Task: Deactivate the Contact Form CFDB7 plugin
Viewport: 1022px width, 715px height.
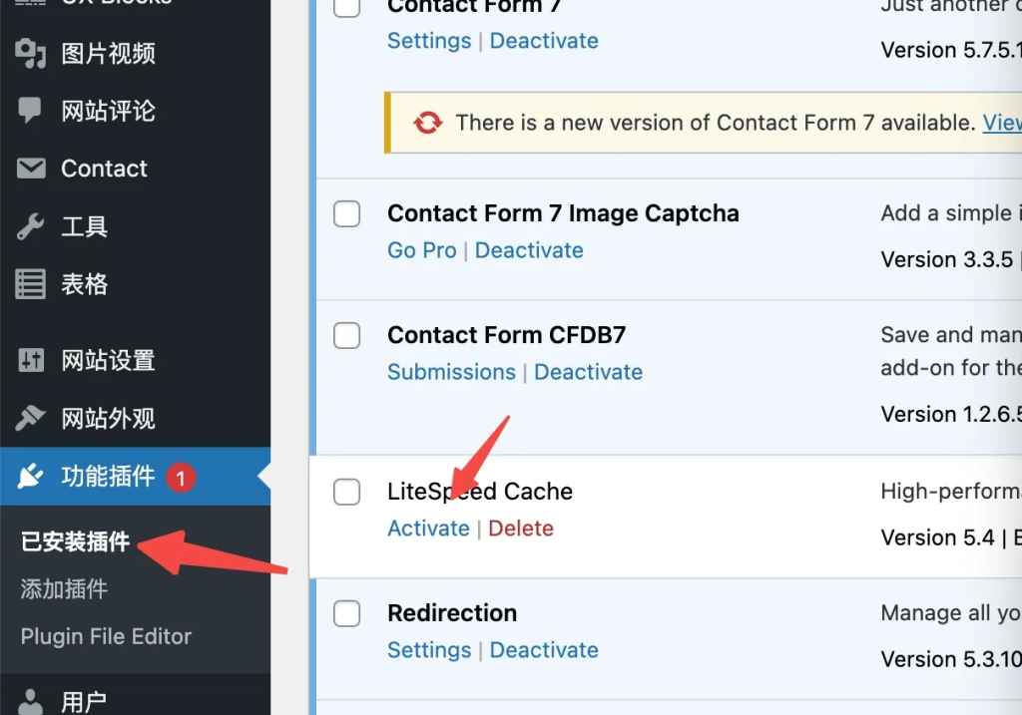Action: point(588,372)
